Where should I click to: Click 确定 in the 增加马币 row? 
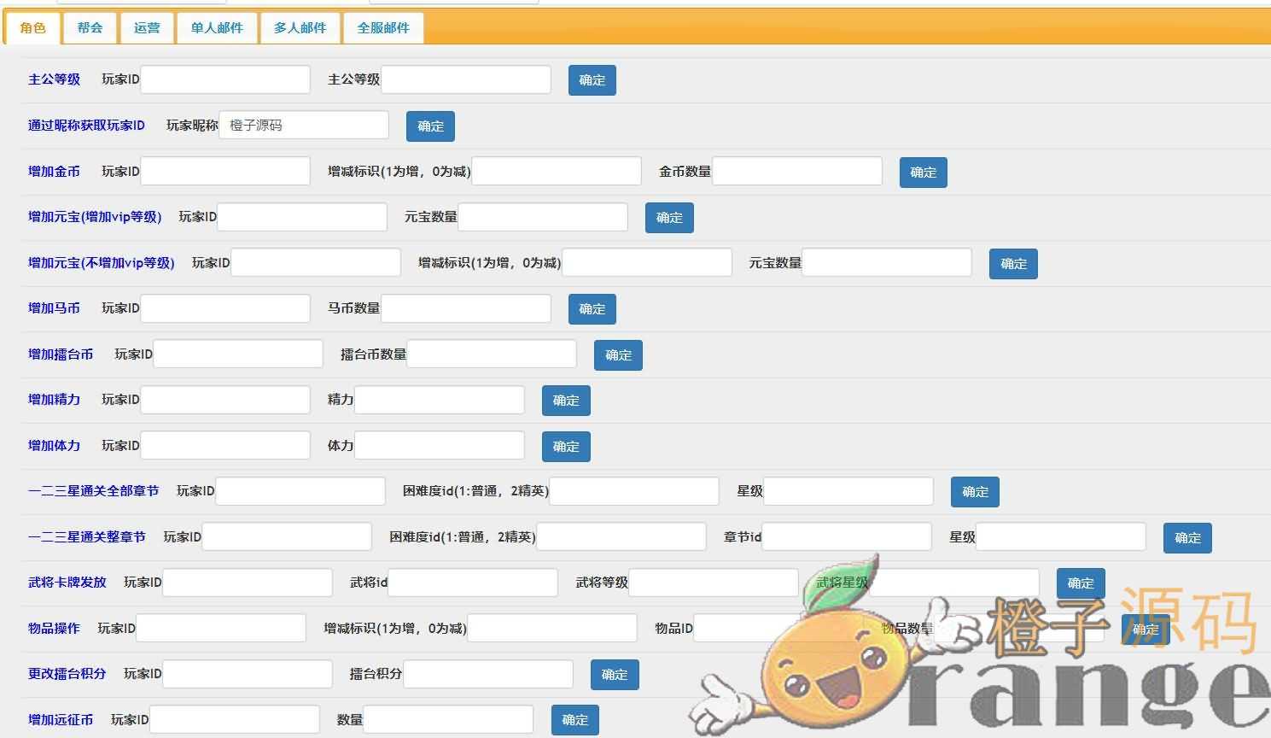[592, 309]
